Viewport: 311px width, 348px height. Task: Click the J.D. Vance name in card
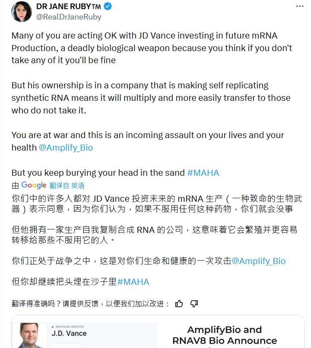click(69, 334)
